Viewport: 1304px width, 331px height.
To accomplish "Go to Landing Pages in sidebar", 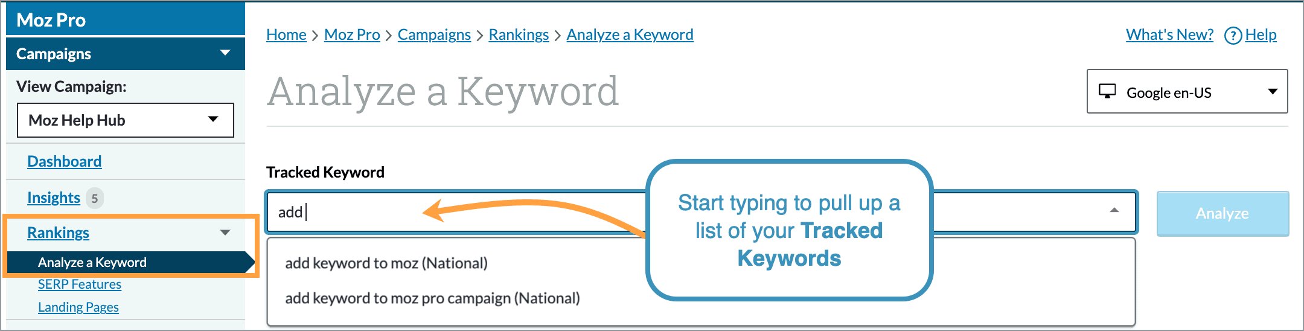I will [x=78, y=307].
